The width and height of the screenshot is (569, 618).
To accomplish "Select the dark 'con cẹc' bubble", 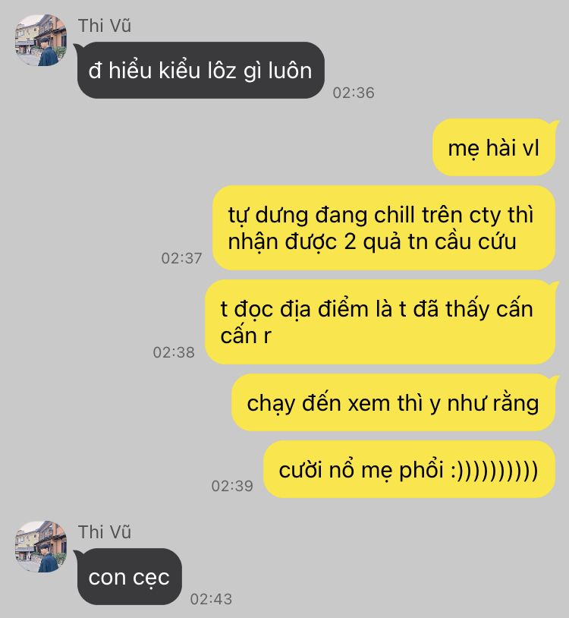I will coord(130,576).
